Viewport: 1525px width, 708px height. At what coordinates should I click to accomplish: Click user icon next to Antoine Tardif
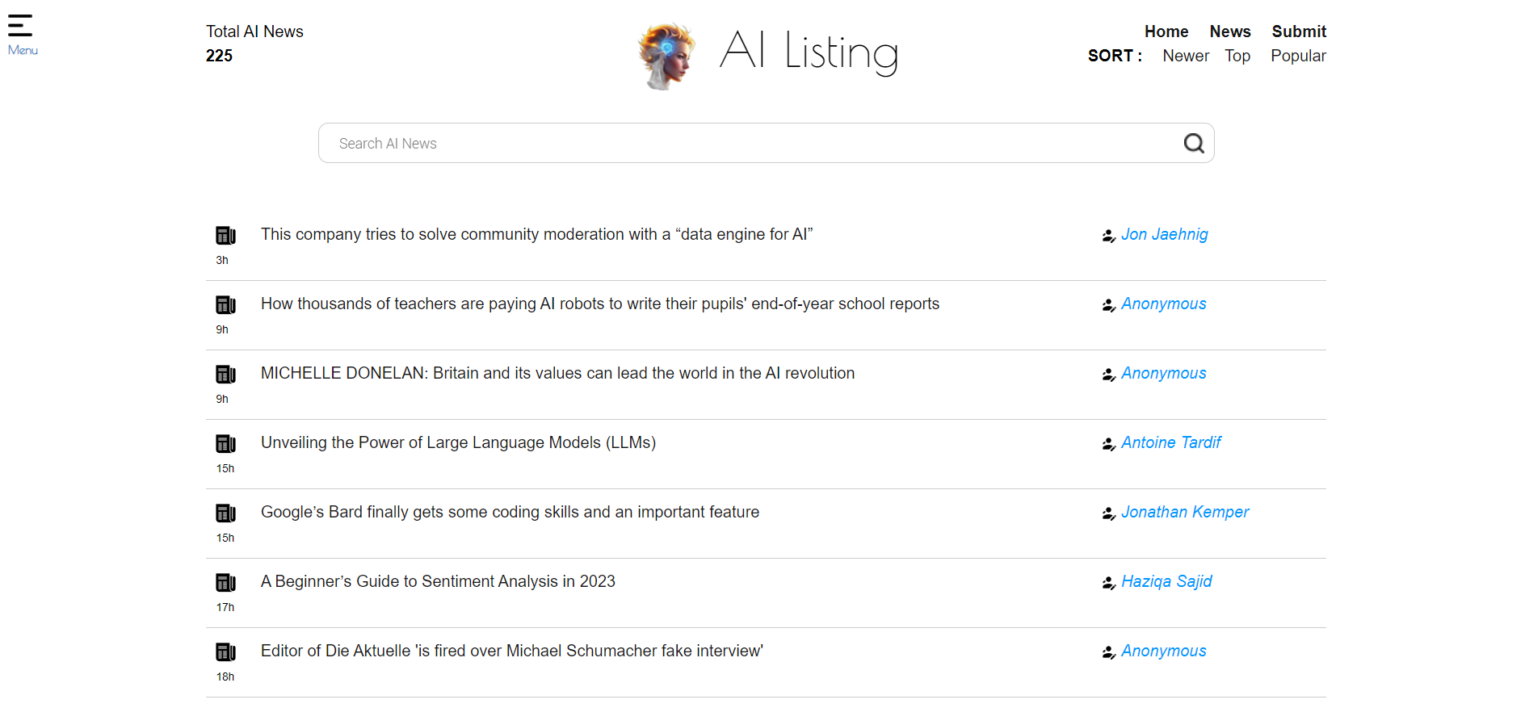1108,444
